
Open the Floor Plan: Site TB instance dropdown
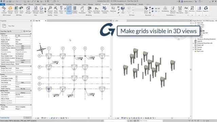(x=11, y=32)
